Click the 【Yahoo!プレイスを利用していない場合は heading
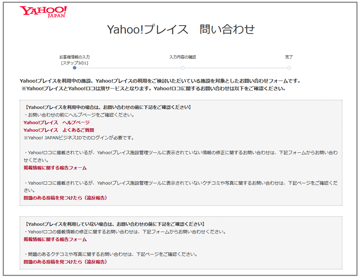 pos(115,224)
